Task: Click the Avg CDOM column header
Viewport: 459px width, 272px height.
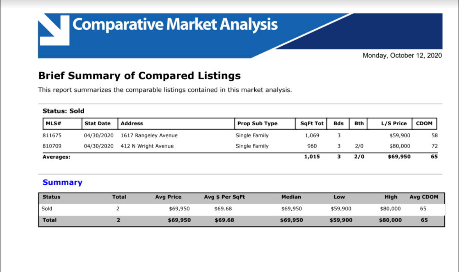Action: (x=424, y=197)
